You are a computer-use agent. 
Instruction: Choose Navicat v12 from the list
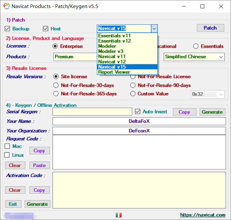click(x=127, y=62)
